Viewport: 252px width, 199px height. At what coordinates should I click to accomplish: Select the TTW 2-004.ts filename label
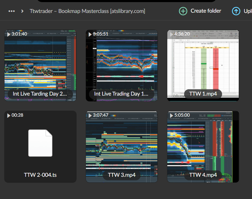tap(40, 175)
